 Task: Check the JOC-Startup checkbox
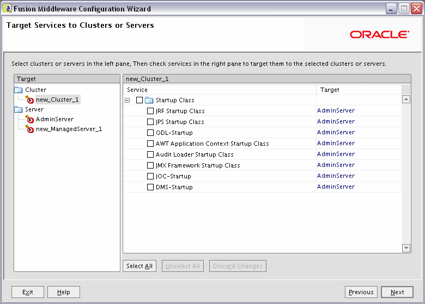pyautogui.click(x=150, y=176)
